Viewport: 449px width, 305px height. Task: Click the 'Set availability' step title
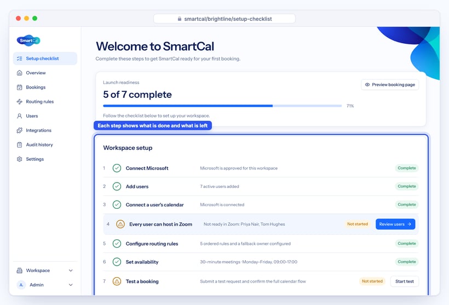[142, 262]
